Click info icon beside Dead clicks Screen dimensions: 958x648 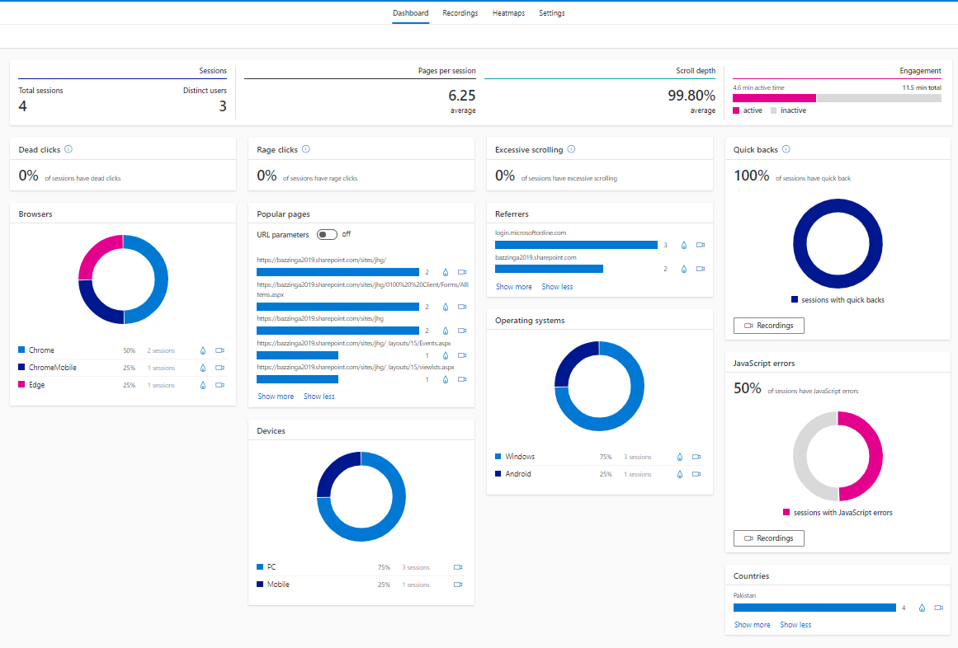pyautogui.click(x=68, y=149)
